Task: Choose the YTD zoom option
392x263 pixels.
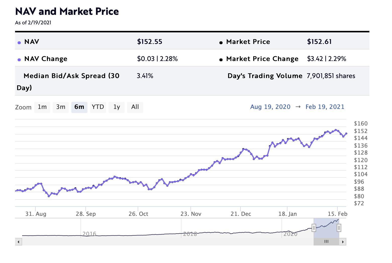Action: click(98, 107)
